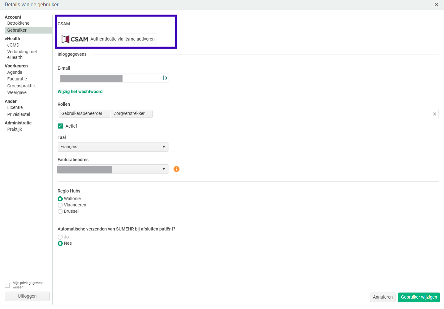This screenshot has height=309, width=444.
Task: Open the Betrokkene section in sidebar
Action: click(x=18, y=23)
